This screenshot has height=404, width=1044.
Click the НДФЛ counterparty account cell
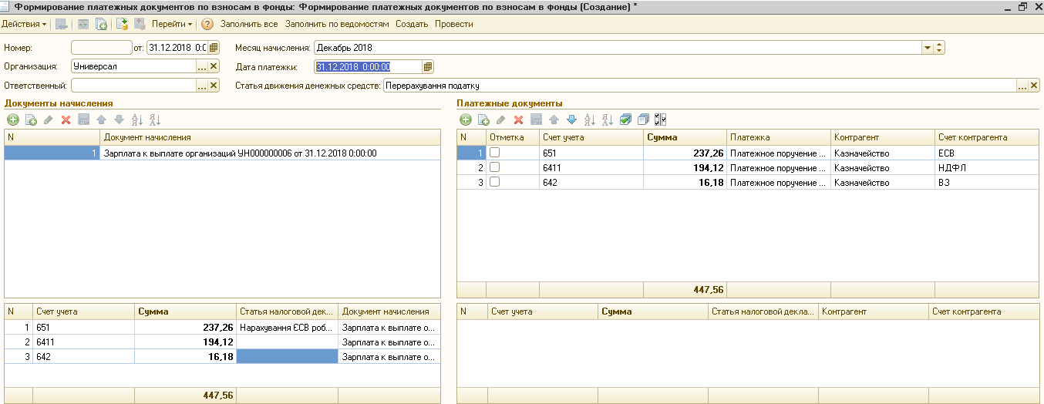(x=987, y=167)
